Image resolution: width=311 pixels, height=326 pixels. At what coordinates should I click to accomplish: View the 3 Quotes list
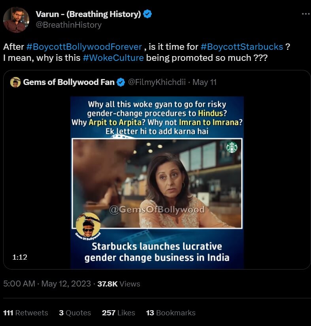(x=75, y=313)
